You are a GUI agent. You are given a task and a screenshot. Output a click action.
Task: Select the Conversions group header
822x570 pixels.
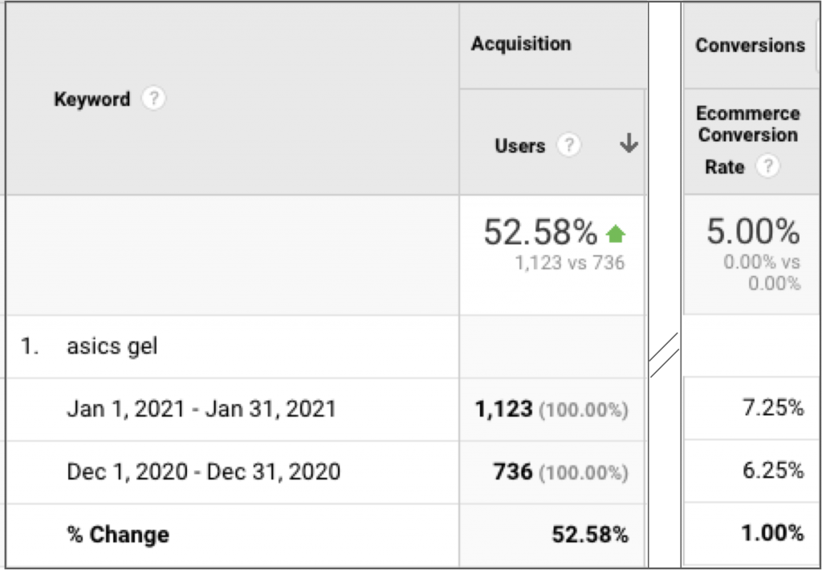pos(751,46)
